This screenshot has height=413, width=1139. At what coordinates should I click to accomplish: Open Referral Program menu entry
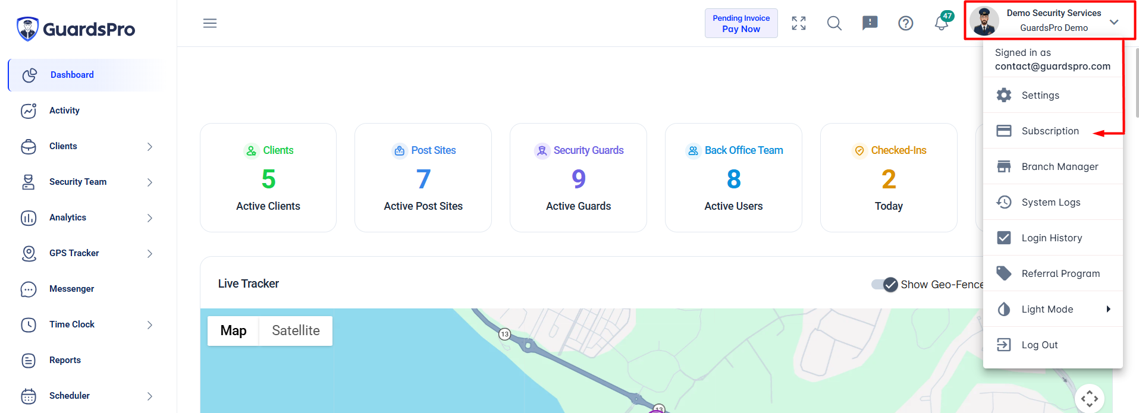coord(1053,273)
